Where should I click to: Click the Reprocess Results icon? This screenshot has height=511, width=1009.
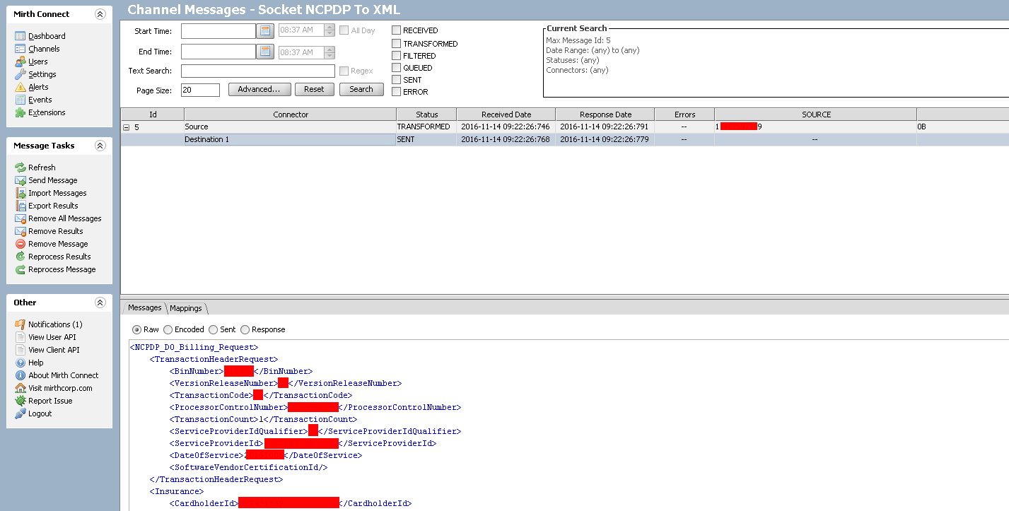pos(21,257)
